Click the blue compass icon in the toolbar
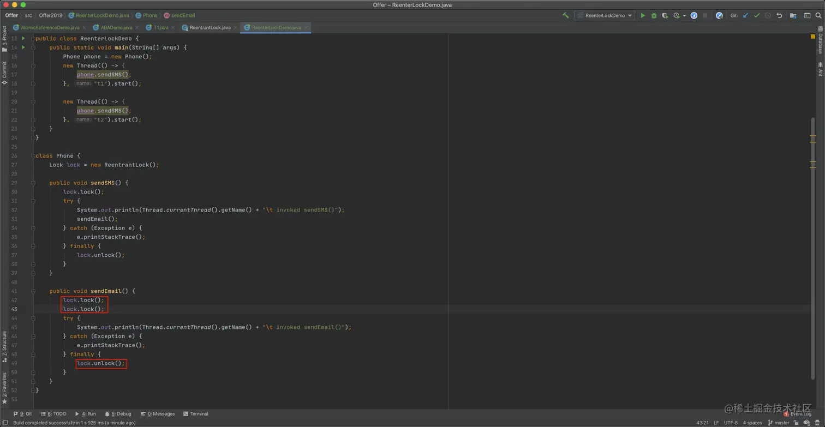This screenshot has width=825, height=427. (694, 16)
